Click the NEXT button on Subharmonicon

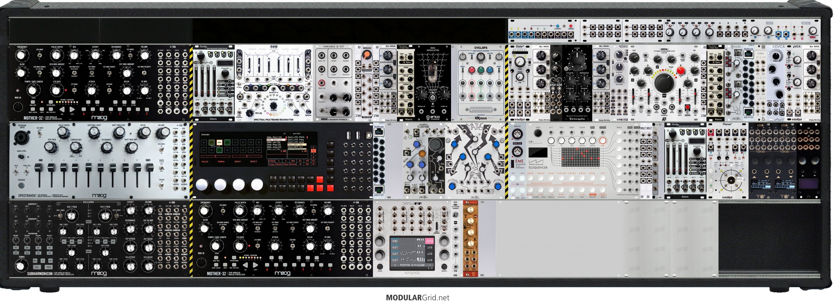click(50, 260)
